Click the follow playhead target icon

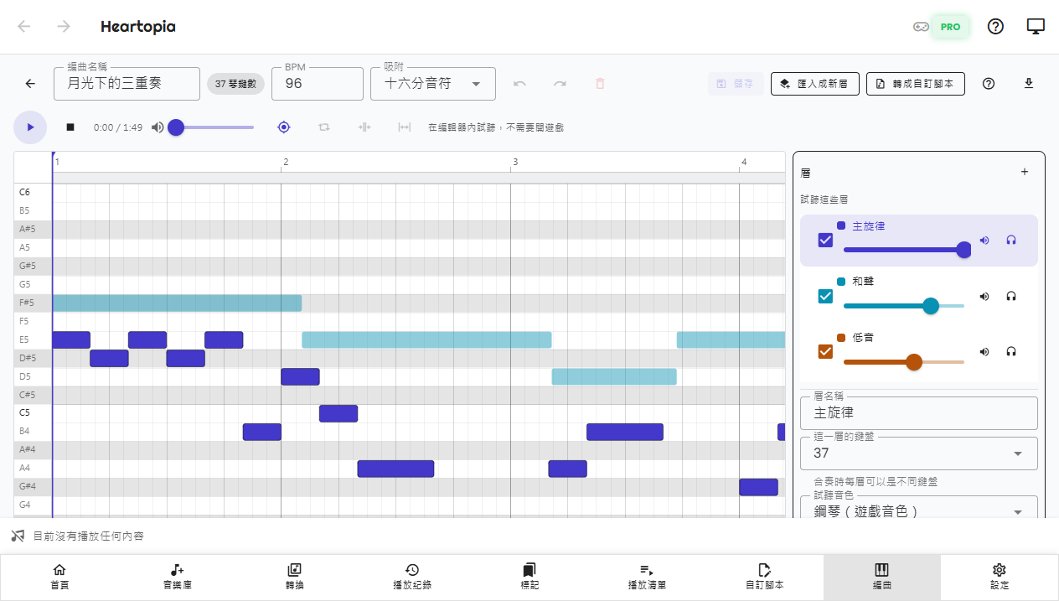[x=284, y=127]
